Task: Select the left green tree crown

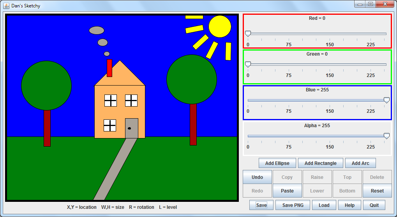Action: point(46,86)
